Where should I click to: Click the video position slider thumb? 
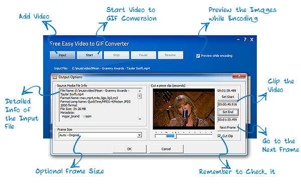(x=175, y=136)
